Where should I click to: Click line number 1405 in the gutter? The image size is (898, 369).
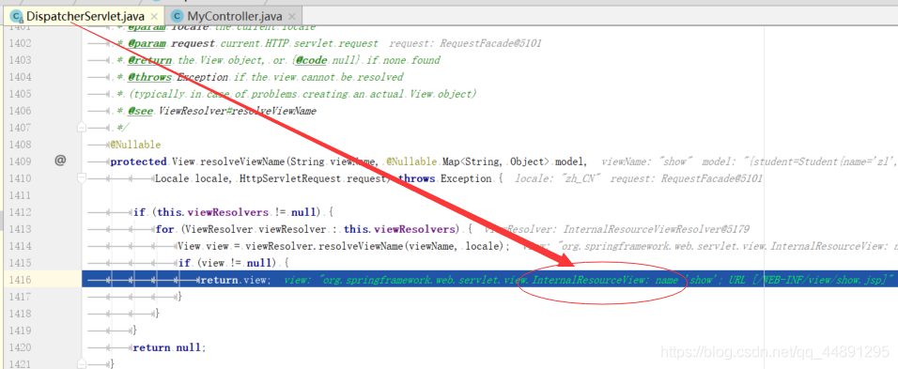pos(21,94)
